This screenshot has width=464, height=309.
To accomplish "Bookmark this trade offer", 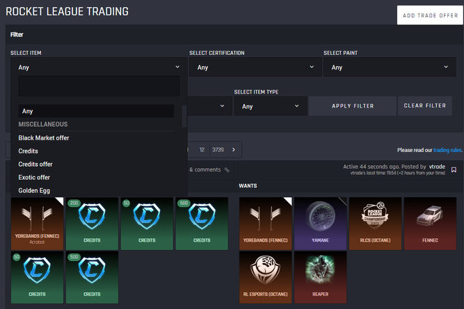I will click(454, 169).
